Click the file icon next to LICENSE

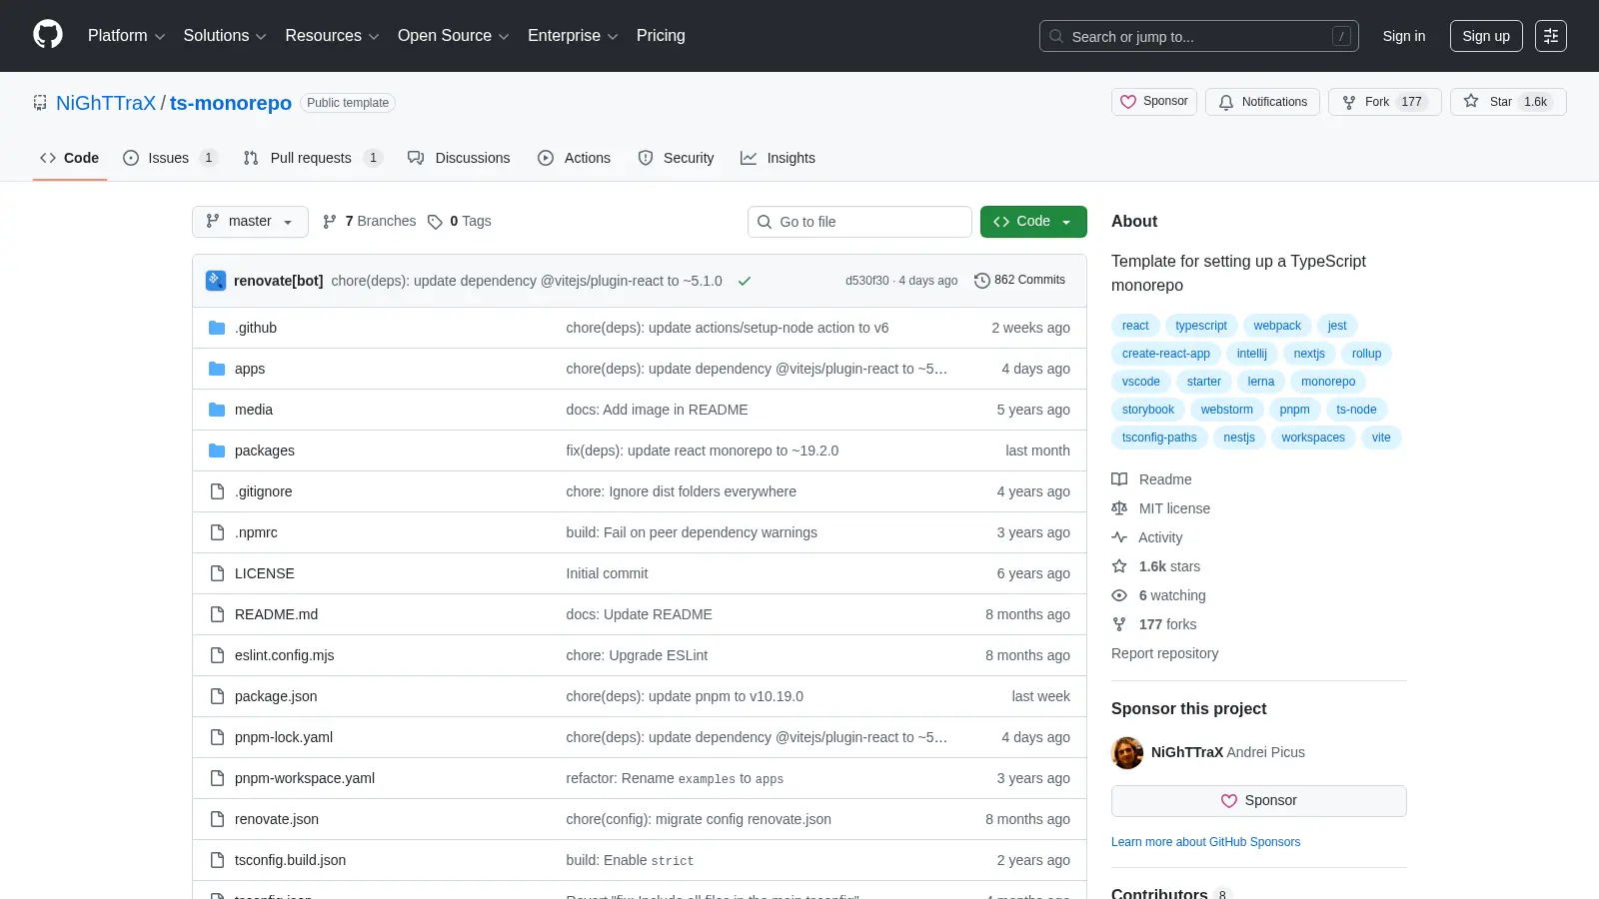click(217, 573)
